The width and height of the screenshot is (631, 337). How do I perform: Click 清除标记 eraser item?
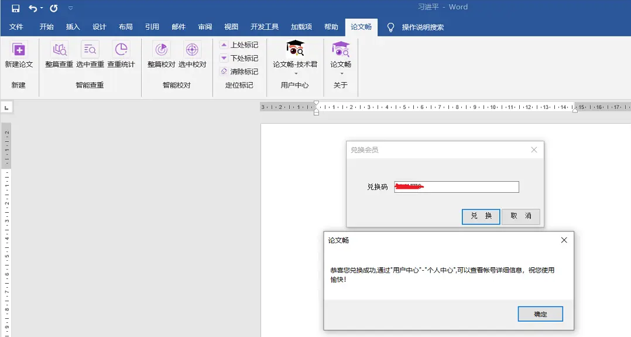(x=239, y=72)
